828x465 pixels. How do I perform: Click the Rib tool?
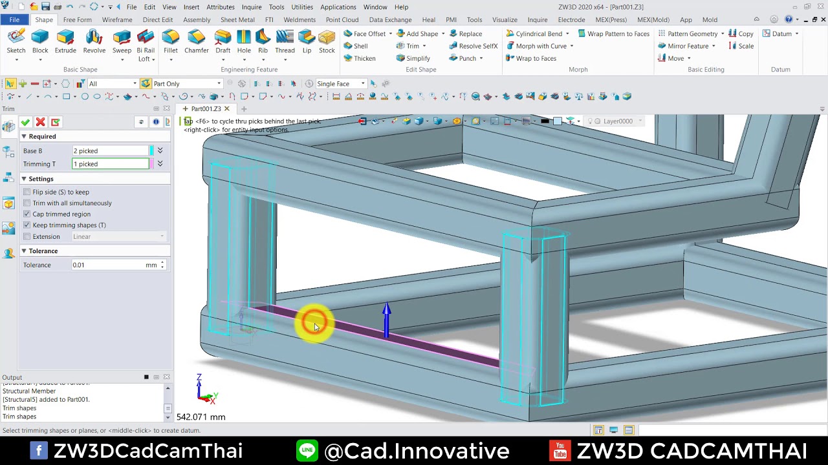[x=263, y=41]
